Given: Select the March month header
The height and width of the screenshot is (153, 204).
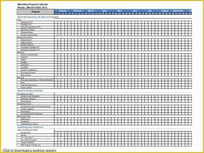Looking at the screenshot, I should 91,11.
